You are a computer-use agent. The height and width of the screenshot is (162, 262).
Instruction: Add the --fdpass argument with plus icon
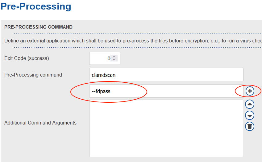click(250, 91)
